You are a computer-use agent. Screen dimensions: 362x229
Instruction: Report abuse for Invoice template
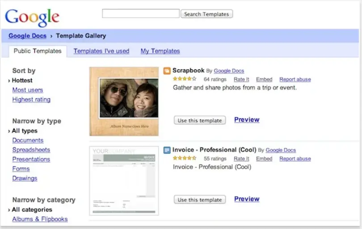pyautogui.click(x=295, y=158)
